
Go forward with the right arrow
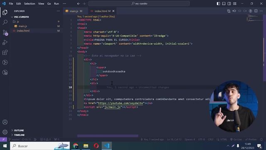pos(84,4)
